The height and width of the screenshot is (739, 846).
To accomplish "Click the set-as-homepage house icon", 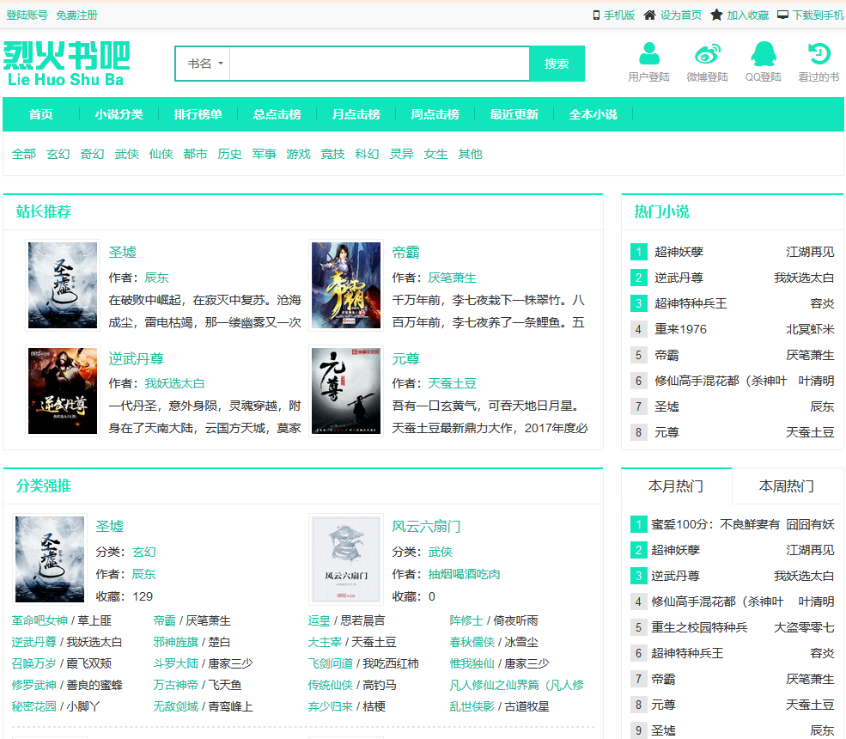I will (x=649, y=15).
